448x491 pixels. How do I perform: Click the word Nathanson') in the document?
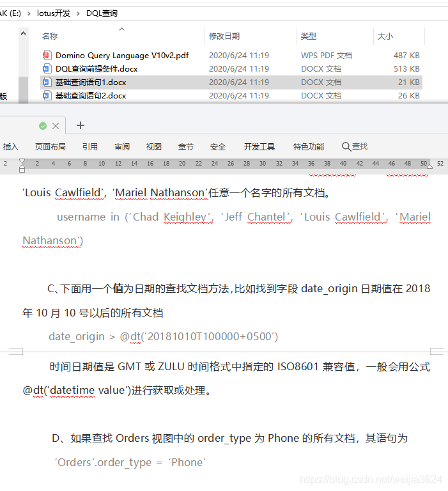pos(52,241)
